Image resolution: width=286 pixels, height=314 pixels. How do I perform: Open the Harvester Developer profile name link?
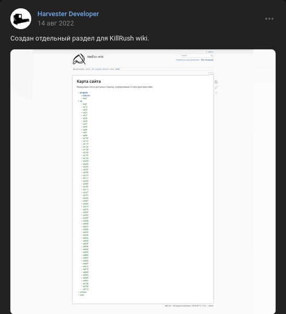(x=68, y=14)
